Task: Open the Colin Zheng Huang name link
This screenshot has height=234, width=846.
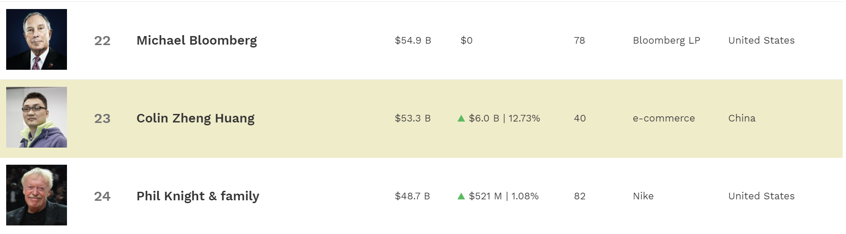Action: coord(195,118)
